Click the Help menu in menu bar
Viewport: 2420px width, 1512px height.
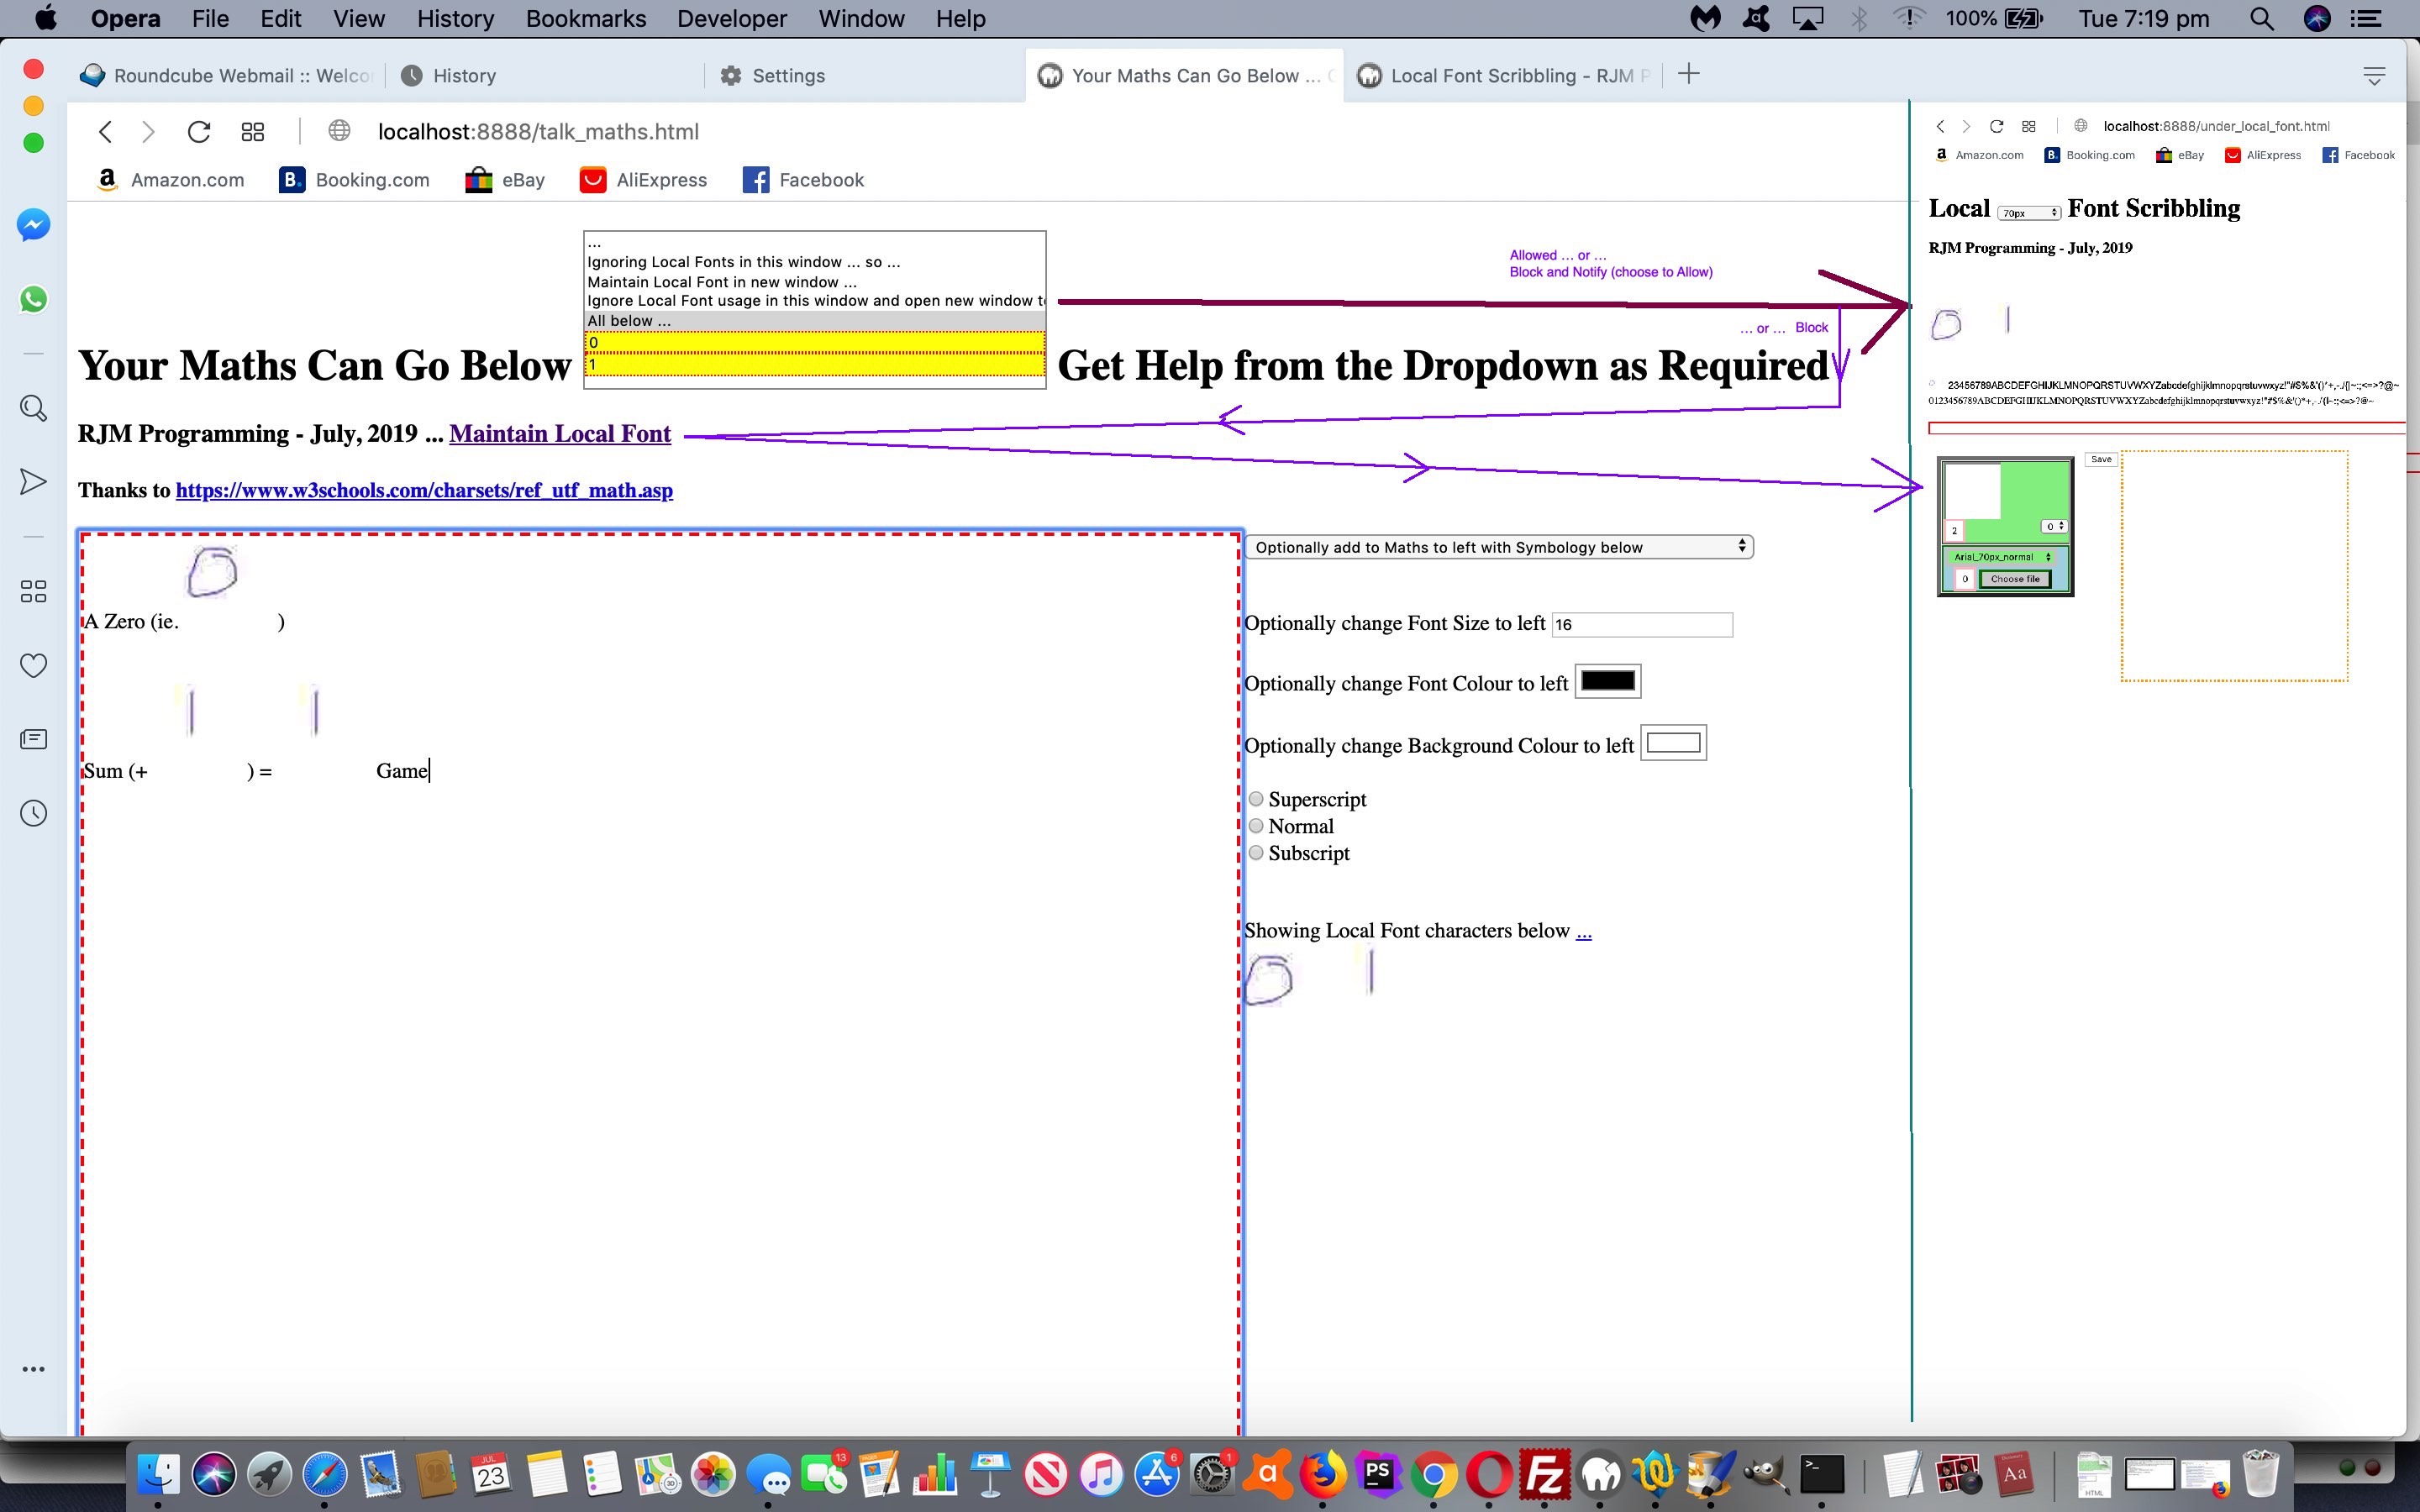[958, 19]
